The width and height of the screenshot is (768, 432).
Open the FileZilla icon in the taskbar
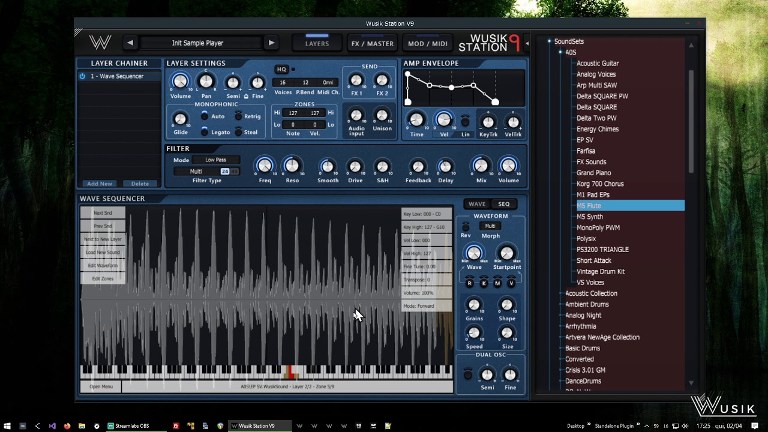tap(176, 426)
